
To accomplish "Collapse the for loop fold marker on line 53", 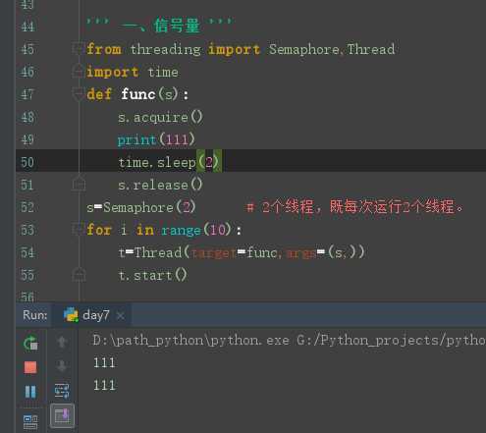I will click(78, 229).
